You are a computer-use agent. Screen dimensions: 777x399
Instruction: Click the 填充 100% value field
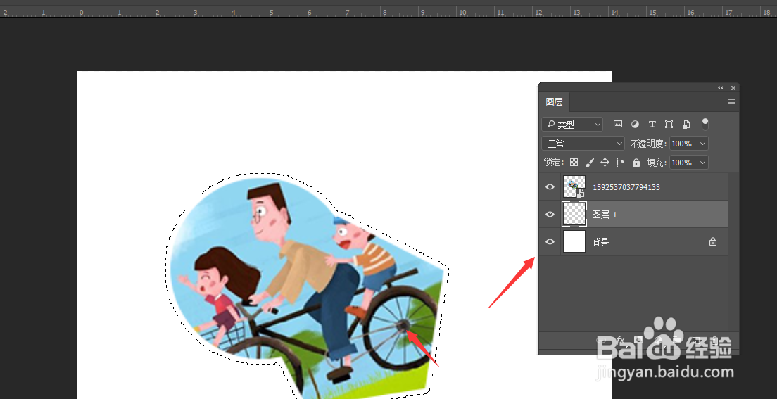[683, 163]
